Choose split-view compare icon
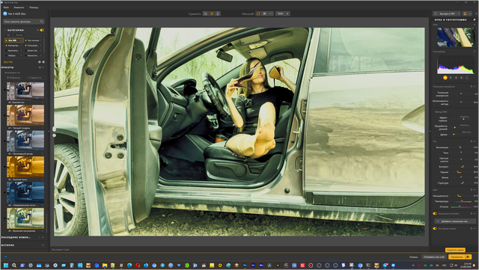This screenshot has height=270, width=479. pos(211,13)
